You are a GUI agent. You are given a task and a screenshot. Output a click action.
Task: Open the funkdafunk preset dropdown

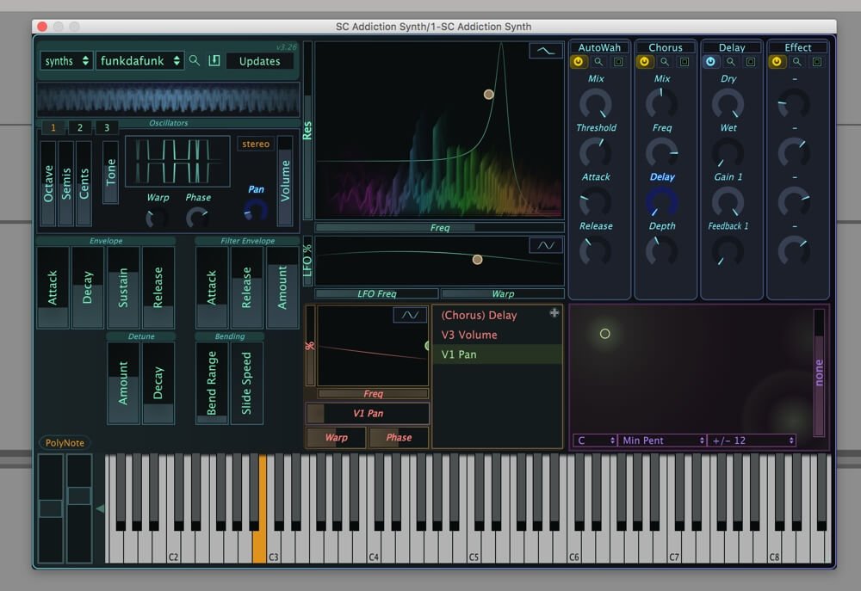[140, 61]
